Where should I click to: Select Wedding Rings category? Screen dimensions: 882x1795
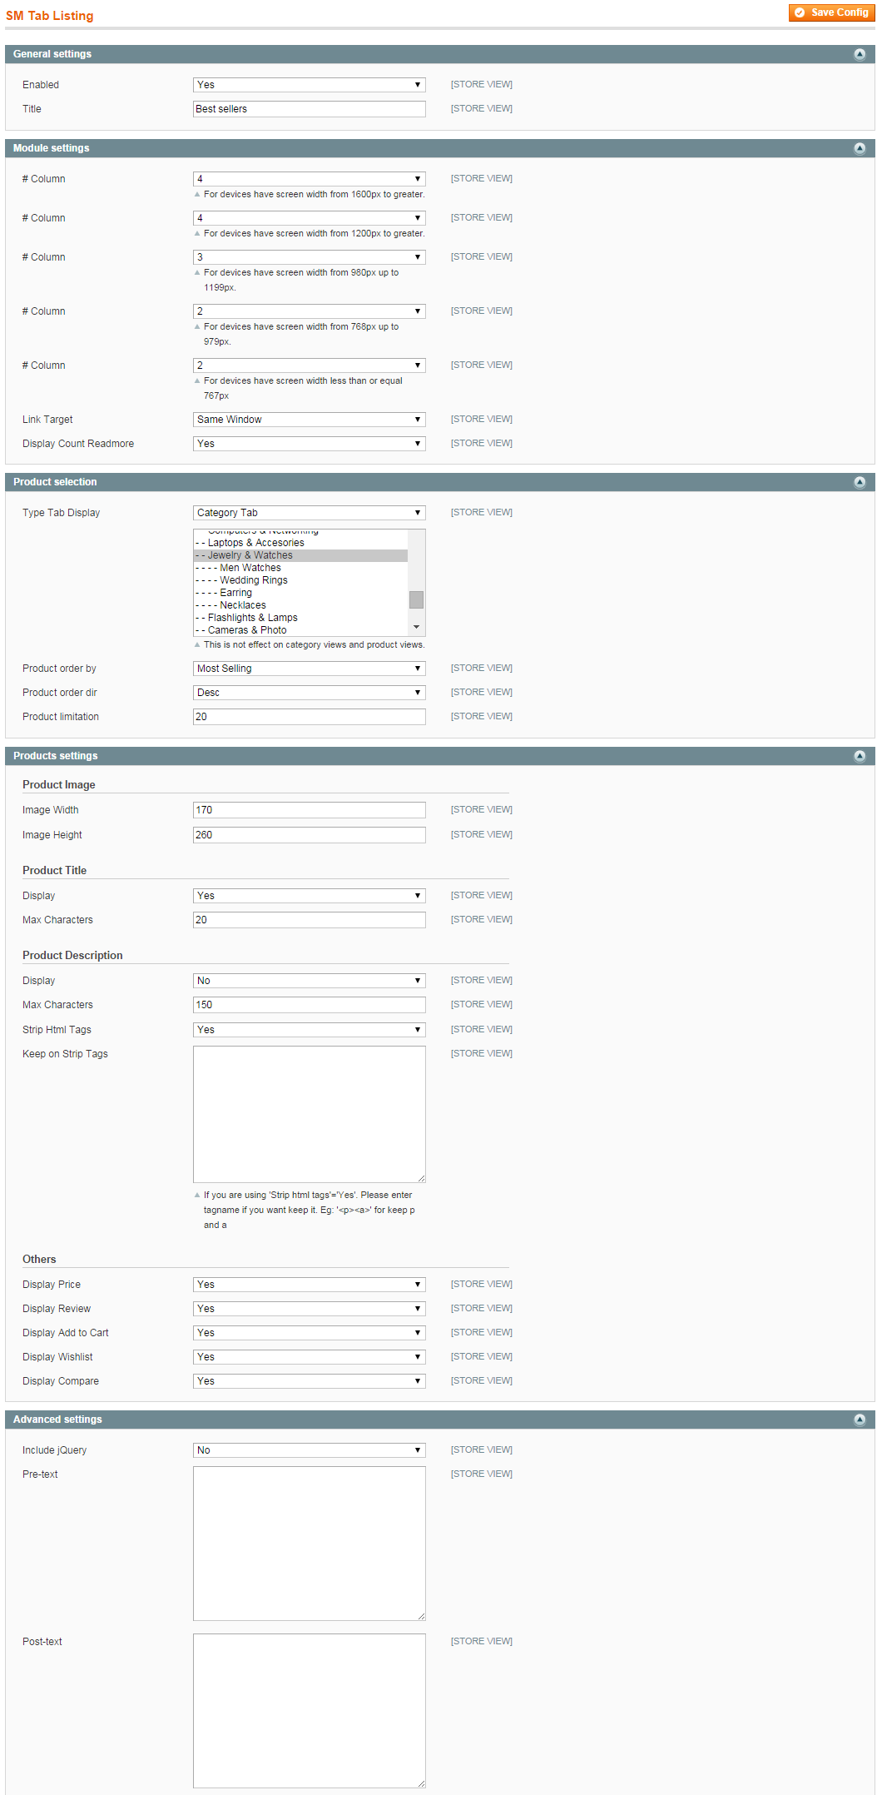coord(300,580)
